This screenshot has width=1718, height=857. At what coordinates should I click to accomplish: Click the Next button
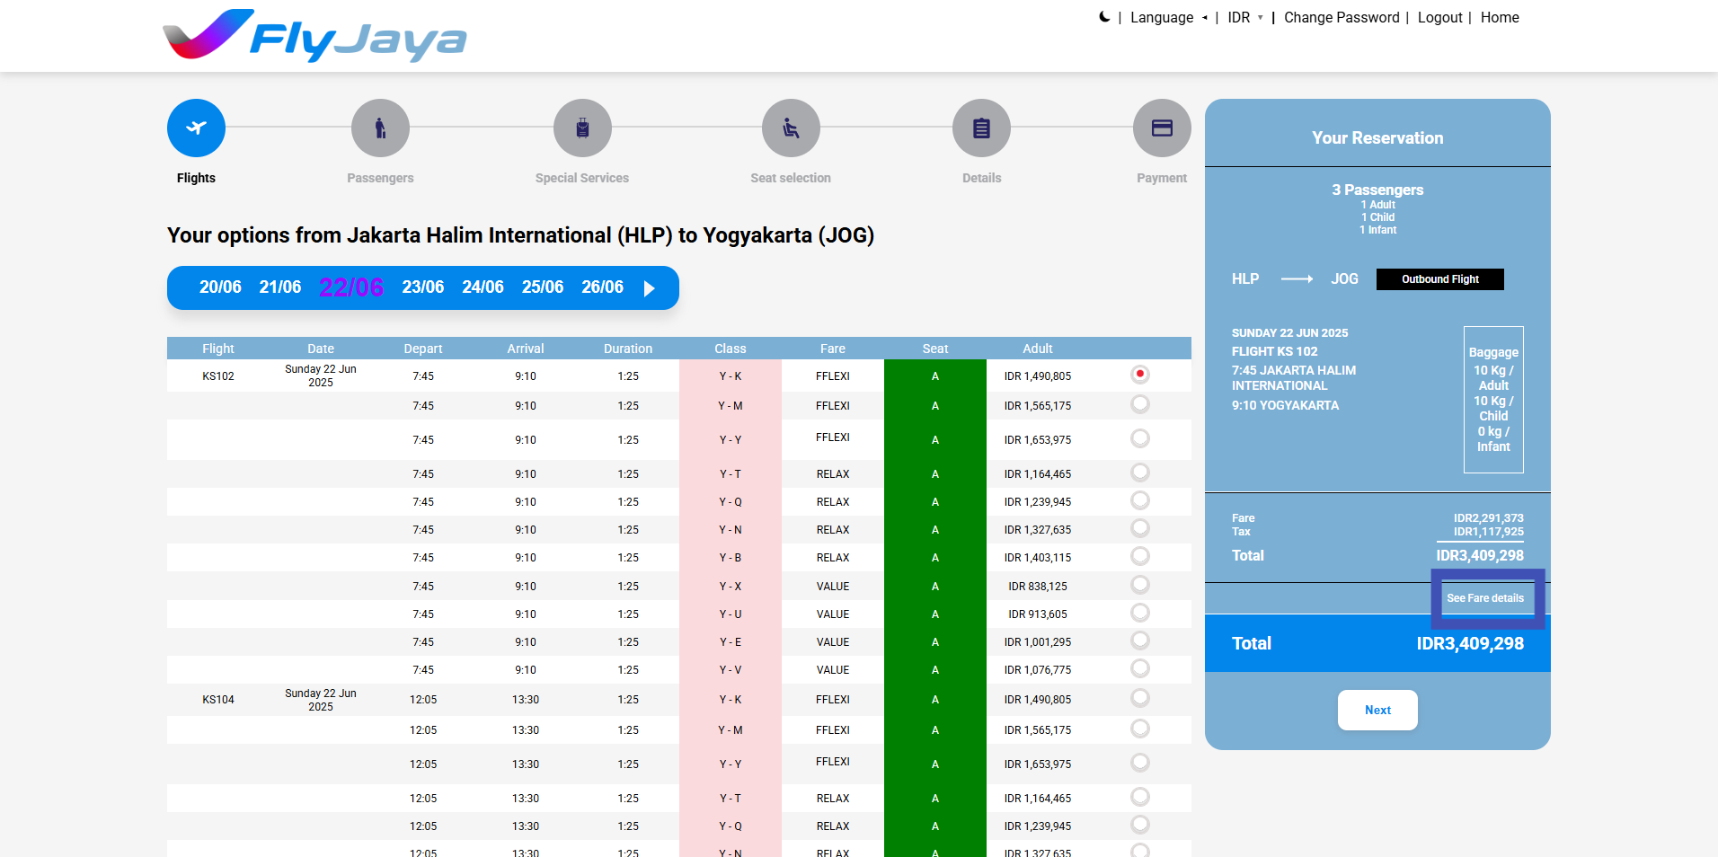(x=1377, y=710)
